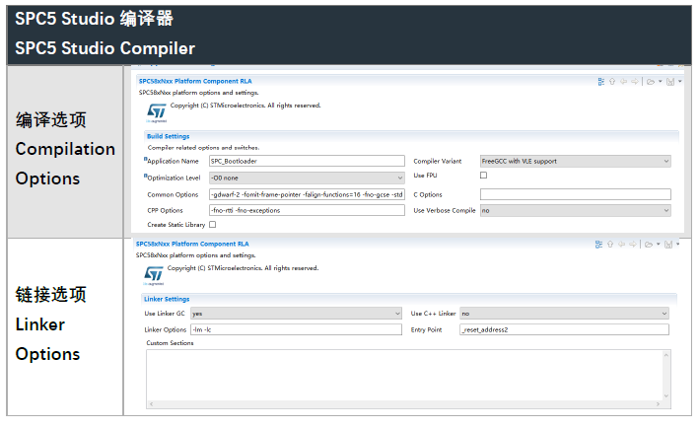The image size is (699, 429).
Task: Expand the save menu arrow in Build Settings panel toolbar
Action: tap(680, 82)
